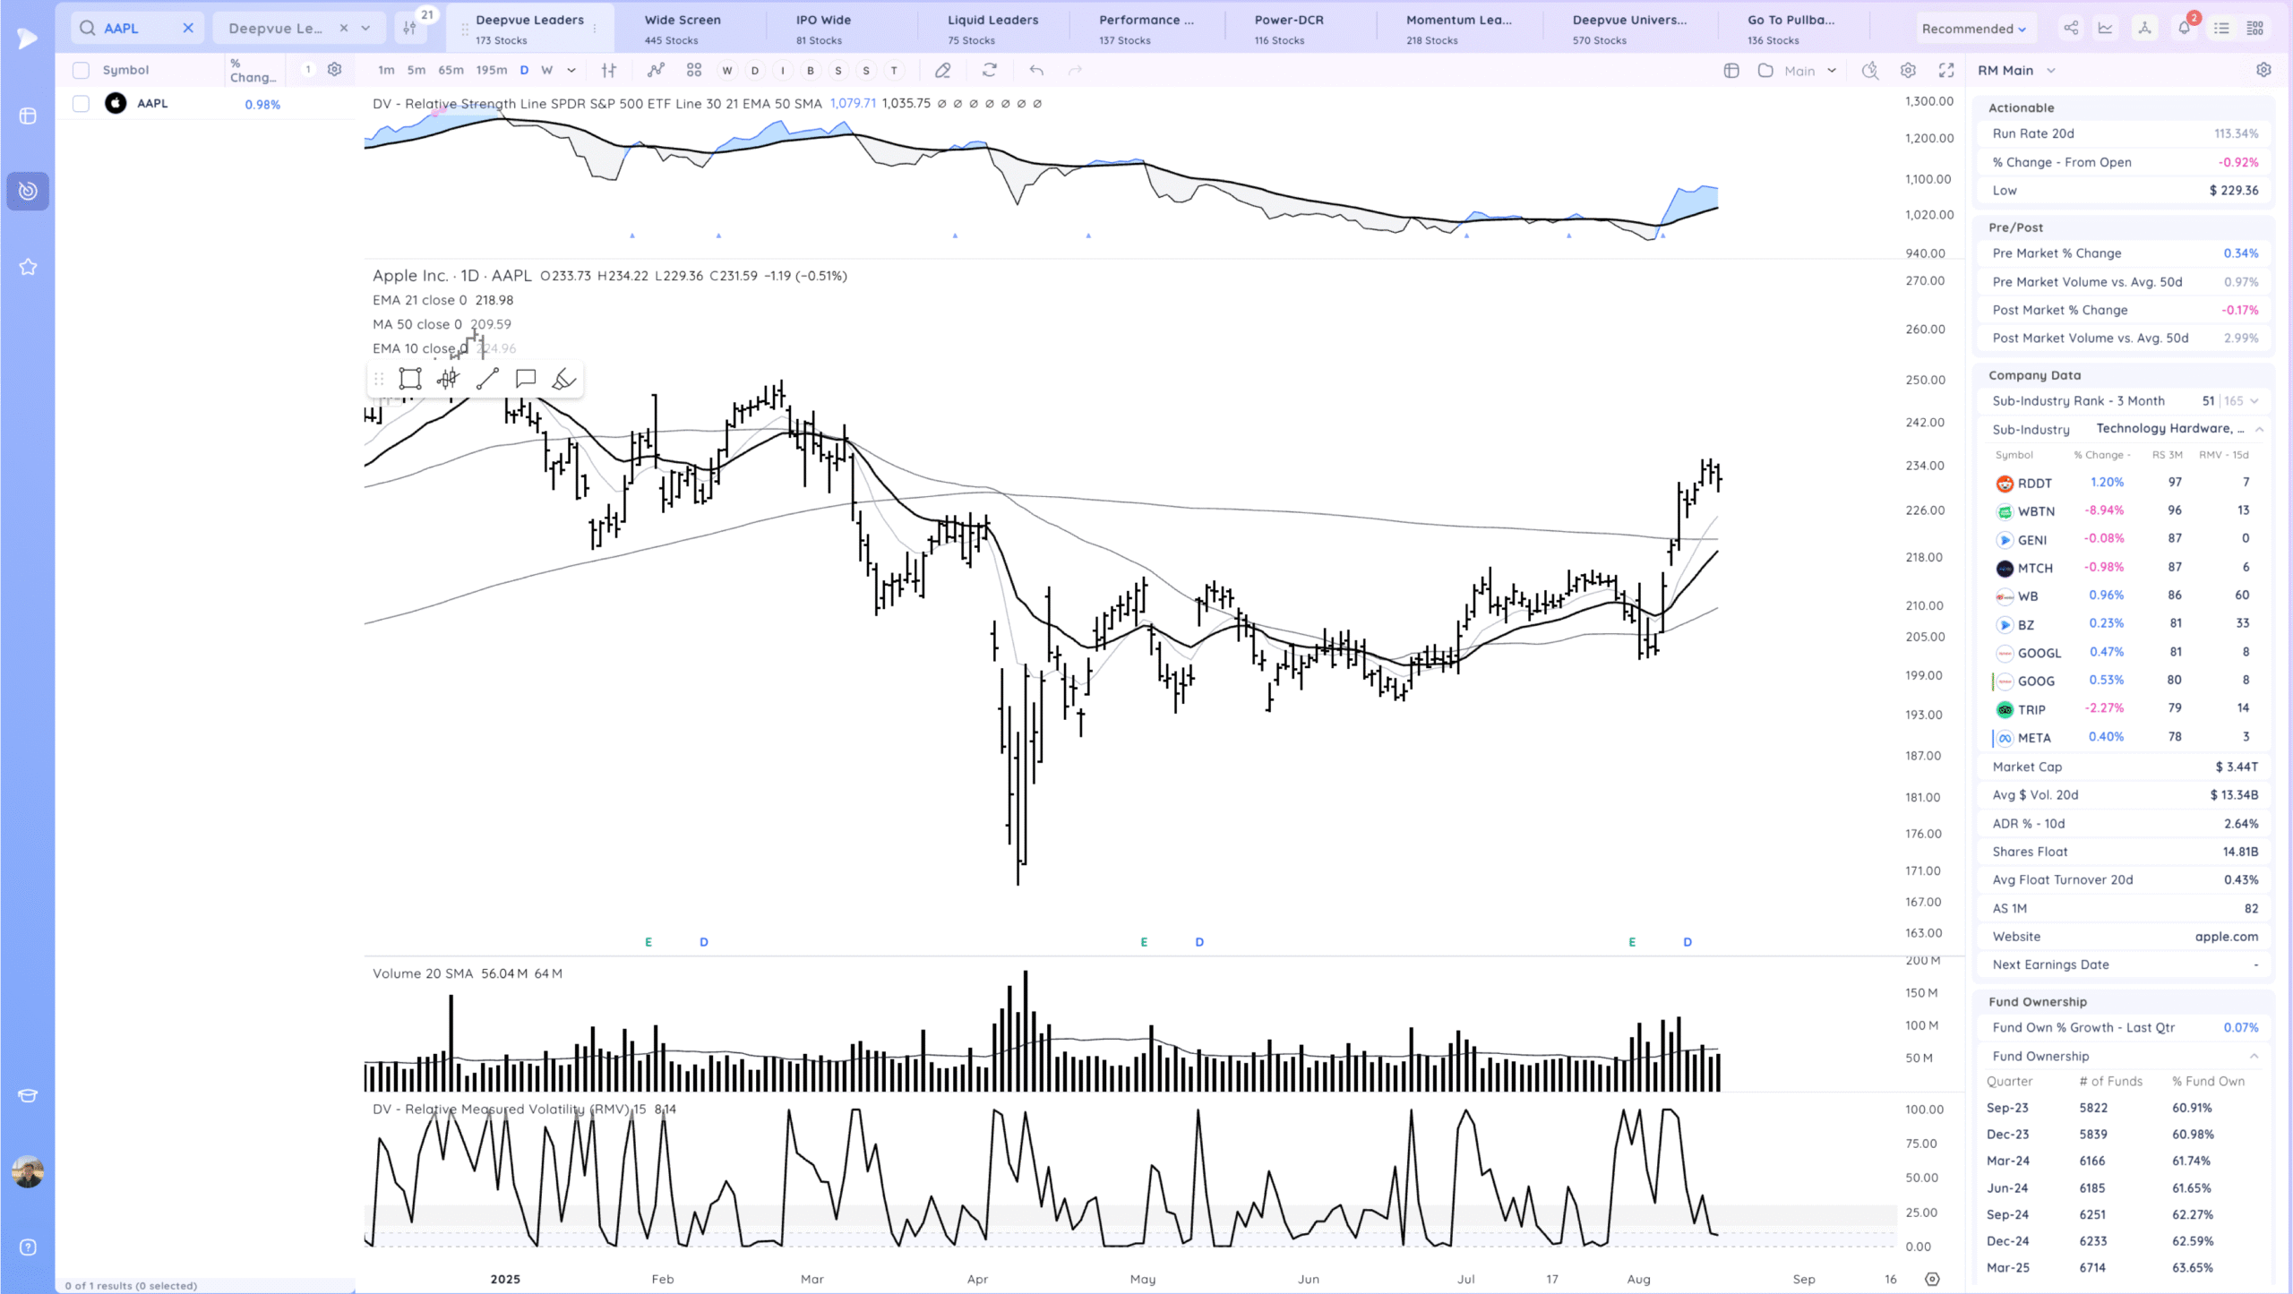Toggle fullscreen chart view icon
This screenshot has height=1294, width=2293.
pyautogui.click(x=1946, y=70)
